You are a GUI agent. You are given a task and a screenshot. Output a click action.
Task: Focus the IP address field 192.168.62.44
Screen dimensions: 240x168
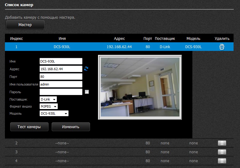point(61,69)
